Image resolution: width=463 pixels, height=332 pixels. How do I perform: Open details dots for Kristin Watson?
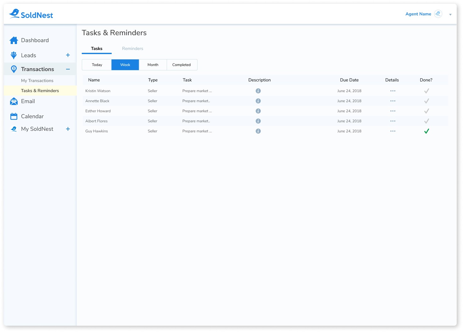pyautogui.click(x=393, y=91)
